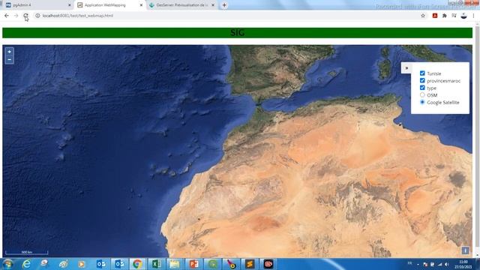Click the FR language indicator

click(x=410, y=263)
